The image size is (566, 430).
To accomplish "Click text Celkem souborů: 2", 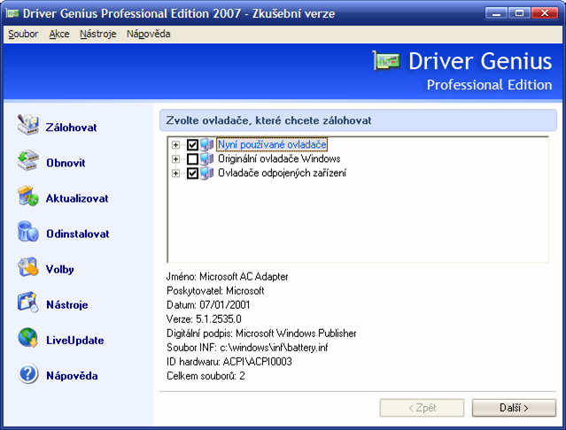I will (205, 376).
